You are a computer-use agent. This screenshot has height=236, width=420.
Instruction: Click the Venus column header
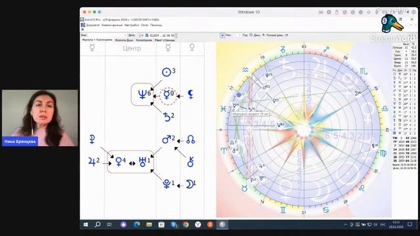192,48
